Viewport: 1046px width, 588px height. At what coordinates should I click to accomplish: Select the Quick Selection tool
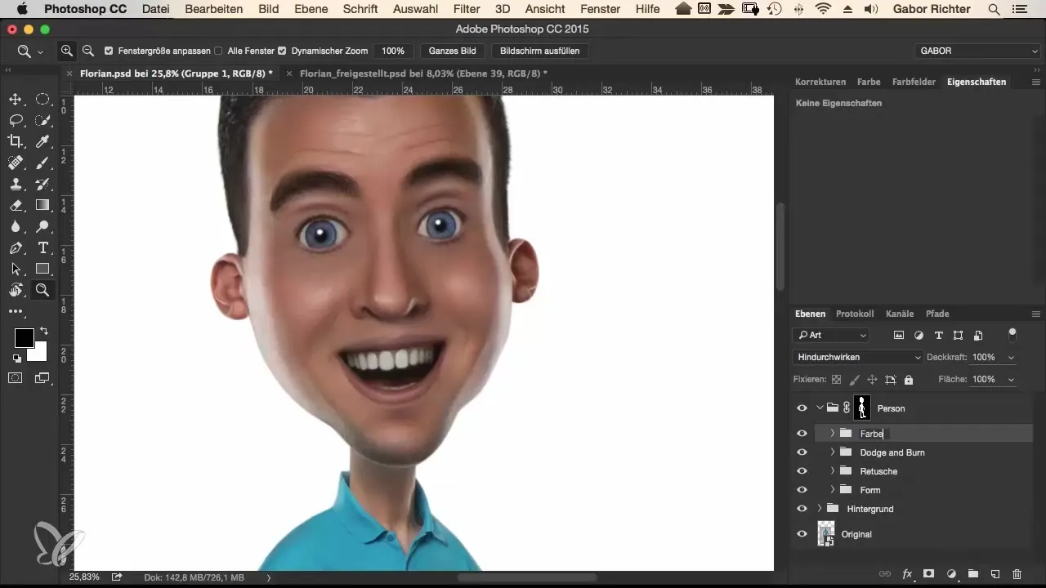tap(42, 120)
